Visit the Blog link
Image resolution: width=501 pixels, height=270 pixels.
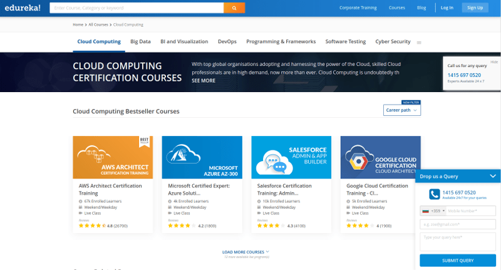coord(421,8)
